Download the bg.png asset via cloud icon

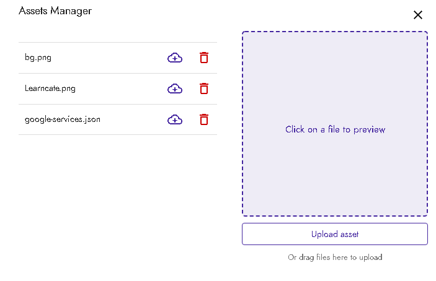point(175,58)
